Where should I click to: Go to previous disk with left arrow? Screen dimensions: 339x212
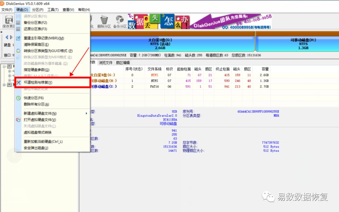(7, 37)
